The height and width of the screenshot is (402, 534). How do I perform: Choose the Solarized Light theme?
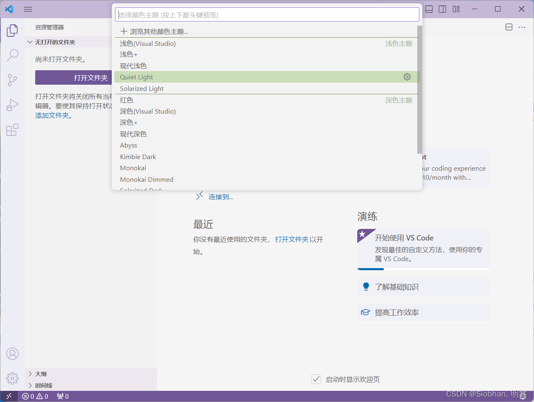tap(142, 88)
